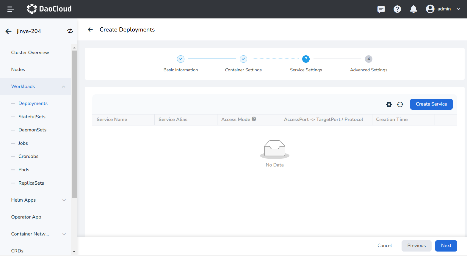
Task: Return via back arrow next to jinye-204
Action: 9,31
